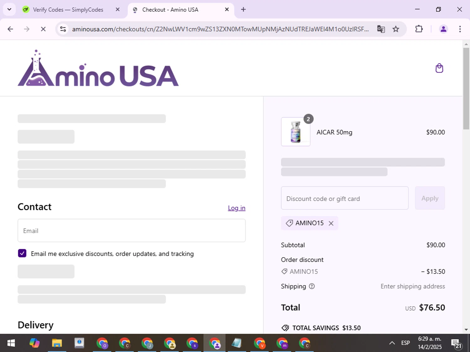The width and height of the screenshot is (470, 352).
Task: Close the Checkout - Amino USA tab
Action: 227,9
